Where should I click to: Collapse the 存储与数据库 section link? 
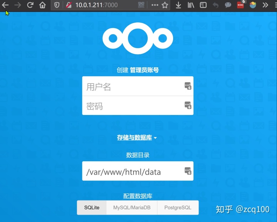(x=134, y=137)
